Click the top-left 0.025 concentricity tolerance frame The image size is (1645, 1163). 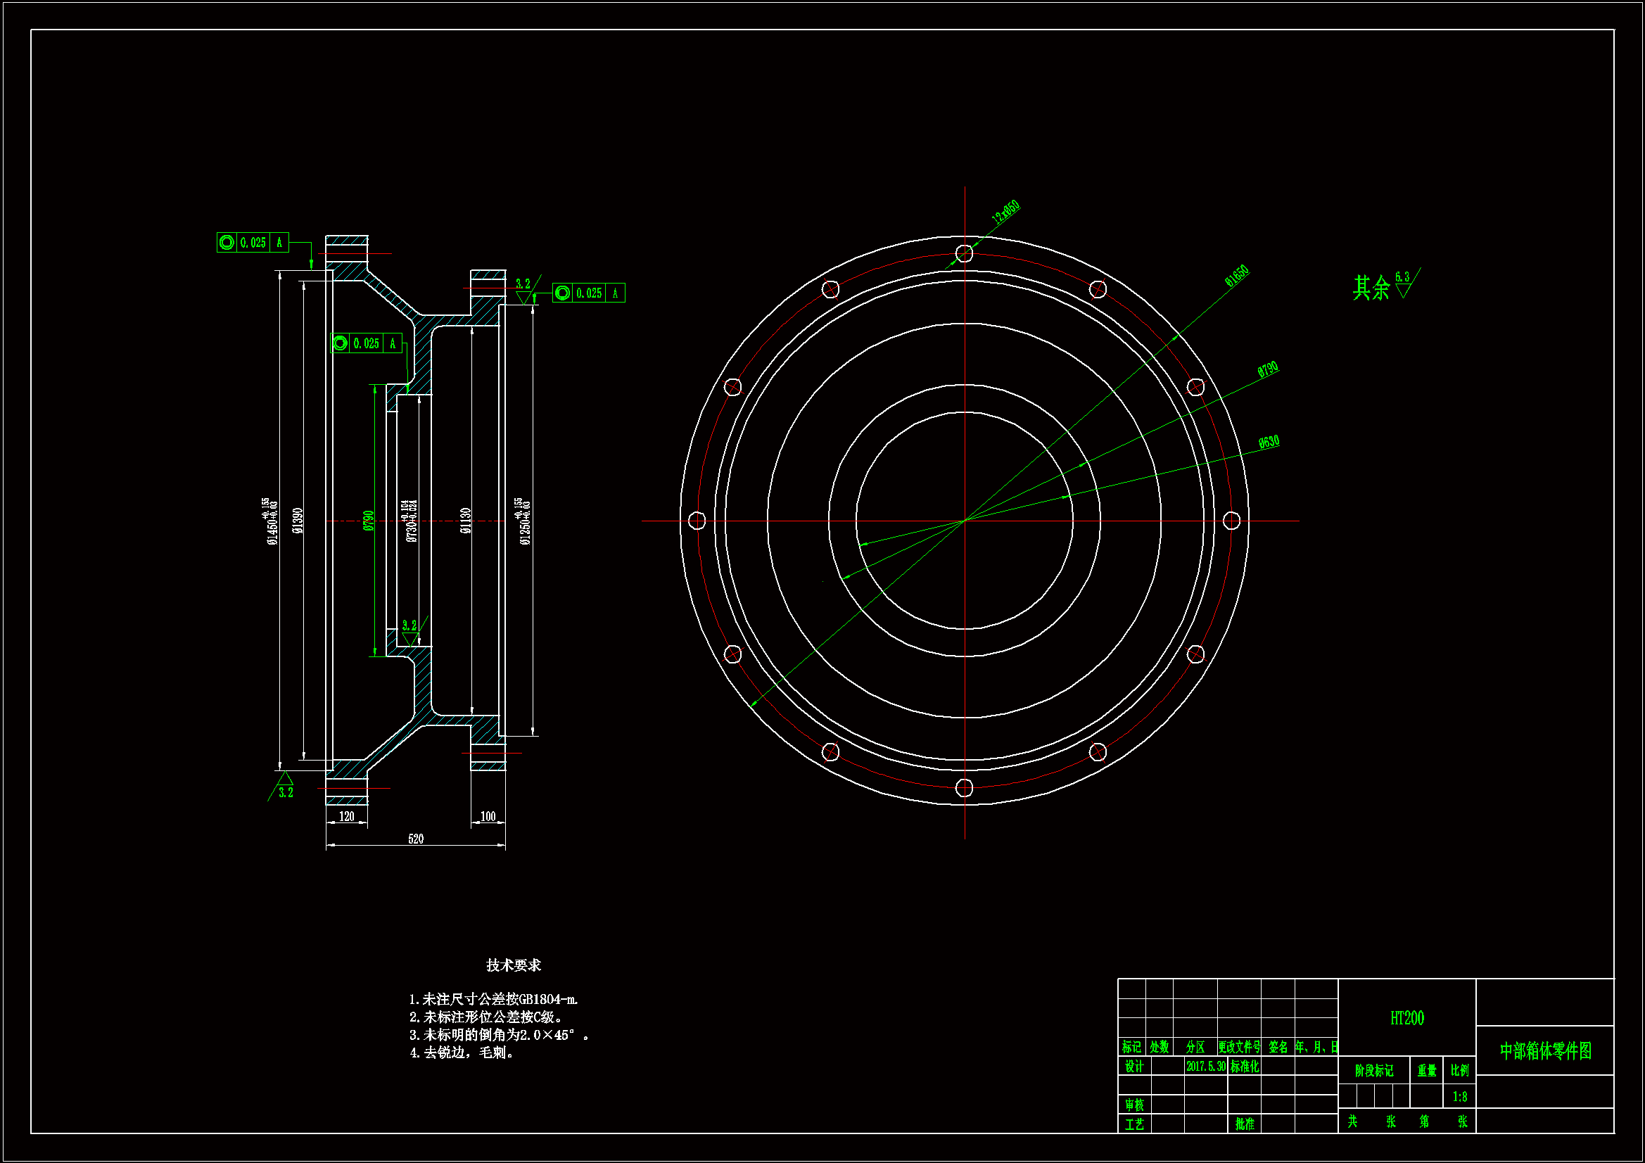click(252, 243)
